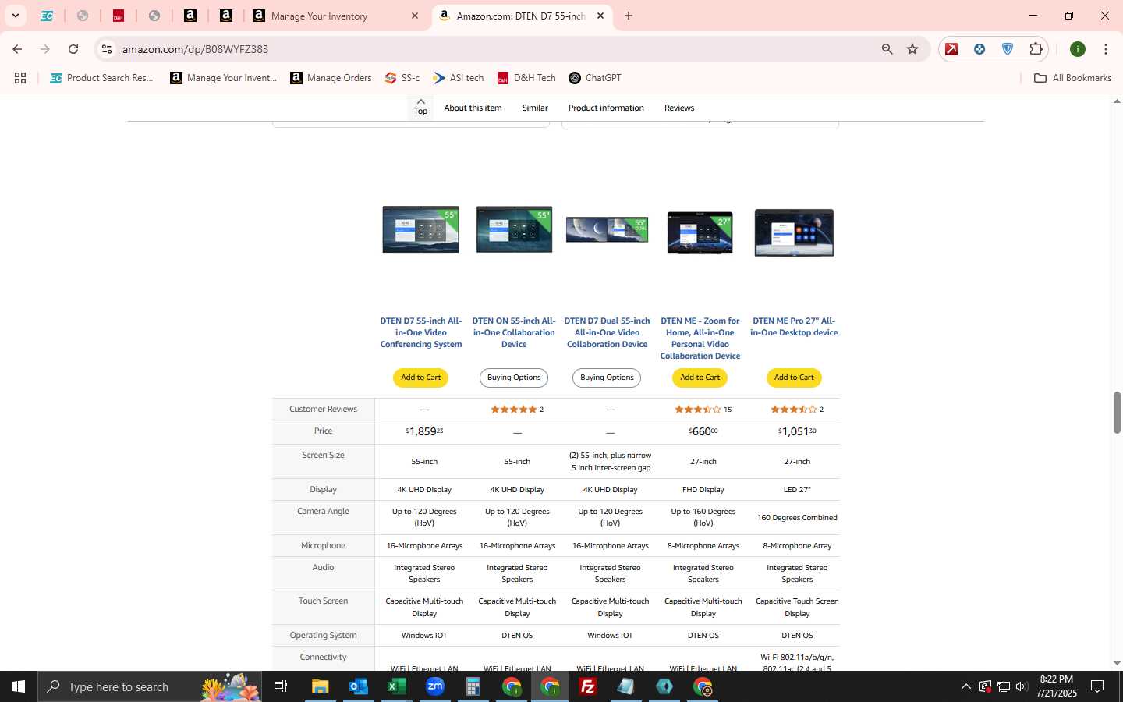Click the blue circular extension icon
1123x702 pixels.
pyautogui.click(x=980, y=49)
